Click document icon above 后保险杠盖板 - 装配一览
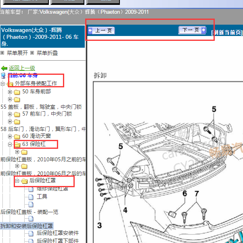The image size is (243, 243). (x=31, y=204)
